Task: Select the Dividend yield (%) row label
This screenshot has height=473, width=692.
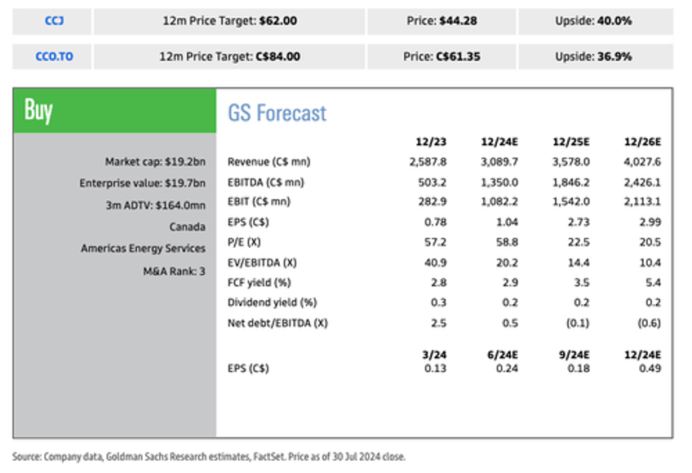Action: [x=273, y=303]
